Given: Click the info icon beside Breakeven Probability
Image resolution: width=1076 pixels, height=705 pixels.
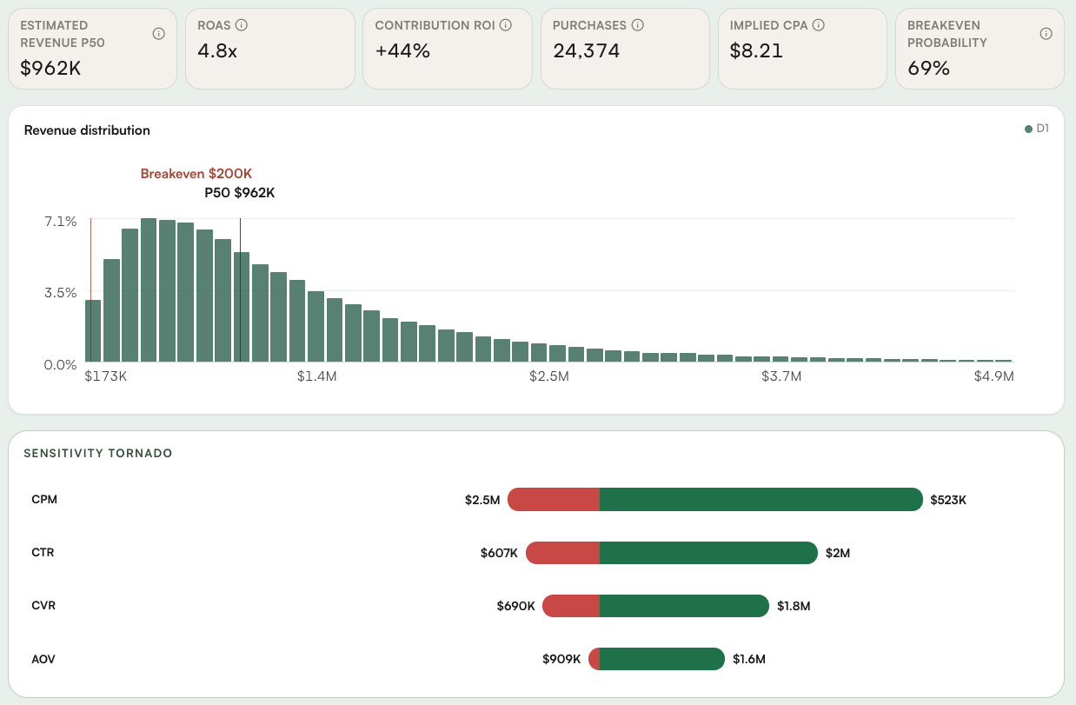Looking at the screenshot, I should pos(1046,34).
